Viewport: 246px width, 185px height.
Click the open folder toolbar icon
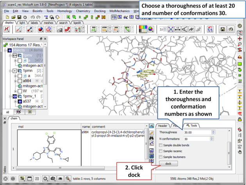13,17
